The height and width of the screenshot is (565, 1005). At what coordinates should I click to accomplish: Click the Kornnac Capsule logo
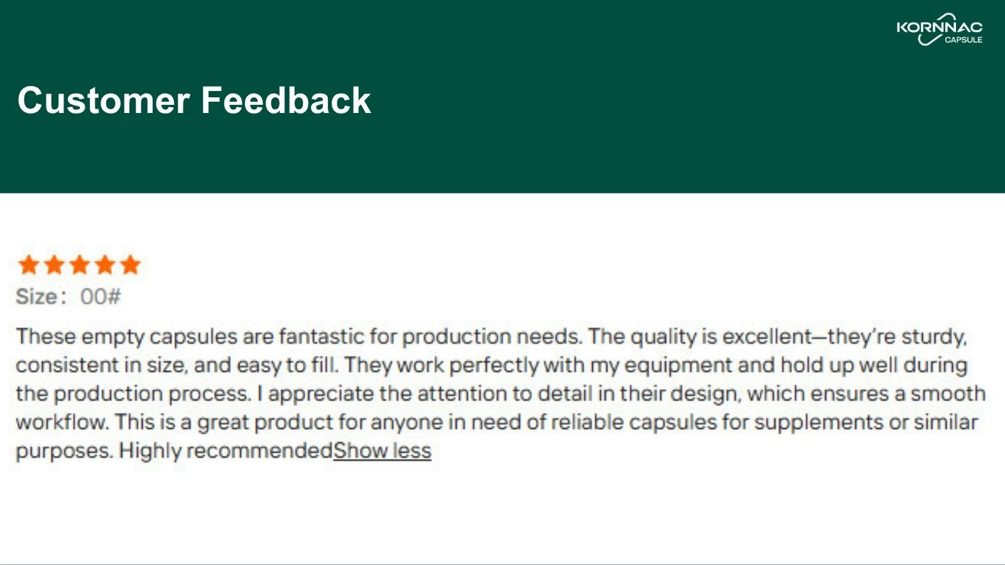pyautogui.click(x=939, y=29)
